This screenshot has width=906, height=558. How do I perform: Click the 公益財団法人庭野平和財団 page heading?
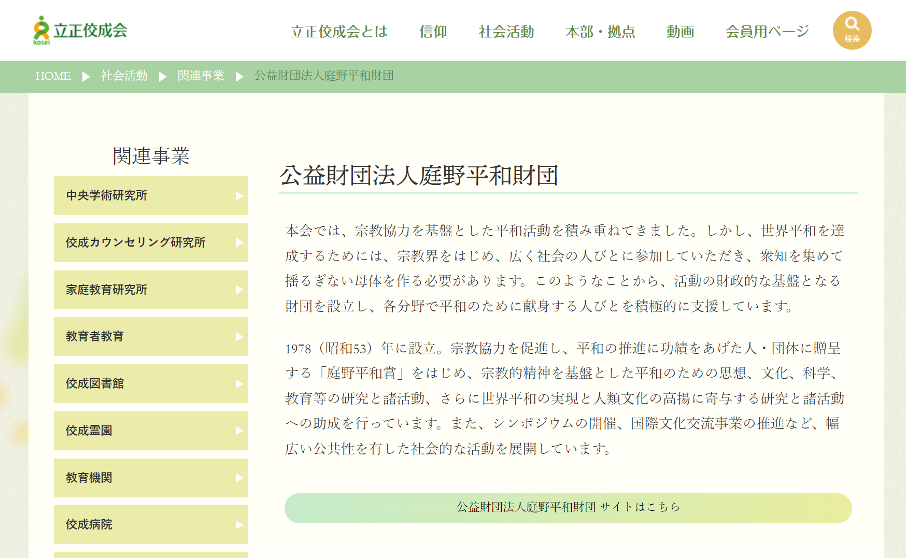pos(419,176)
